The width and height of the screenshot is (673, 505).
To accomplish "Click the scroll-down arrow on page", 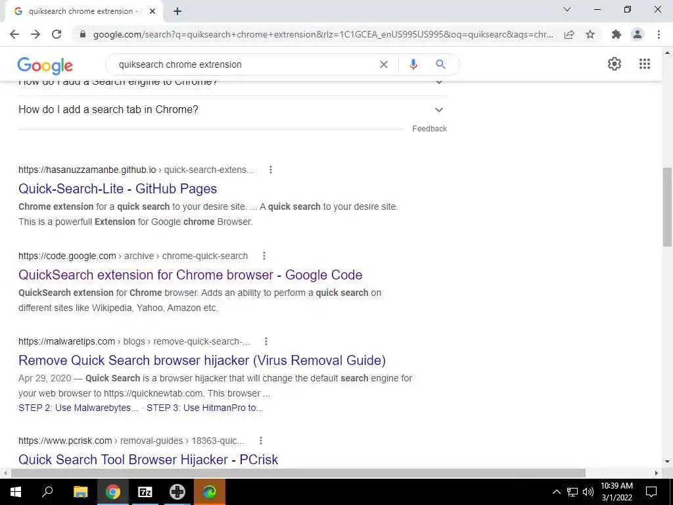I will point(667,462).
